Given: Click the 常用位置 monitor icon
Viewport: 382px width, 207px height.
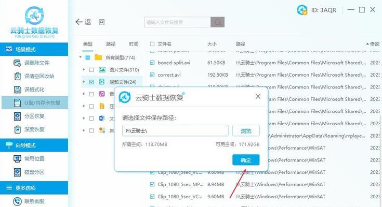Looking at the screenshot, I should (x=17, y=159).
